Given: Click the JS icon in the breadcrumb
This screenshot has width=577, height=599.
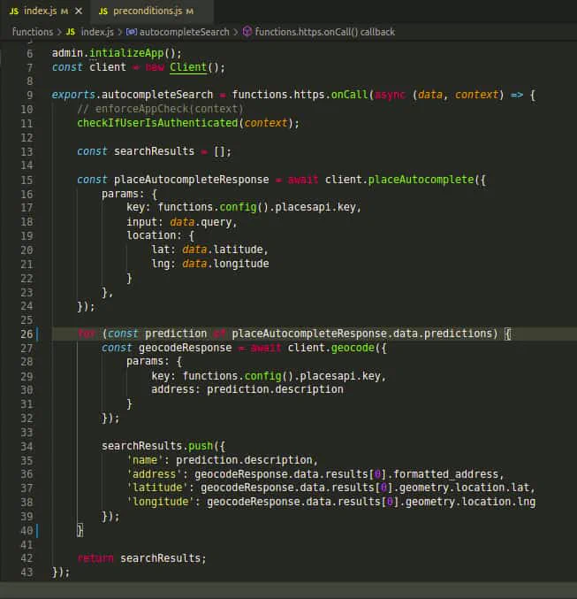Looking at the screenshot, I should [x=71, y=32].
